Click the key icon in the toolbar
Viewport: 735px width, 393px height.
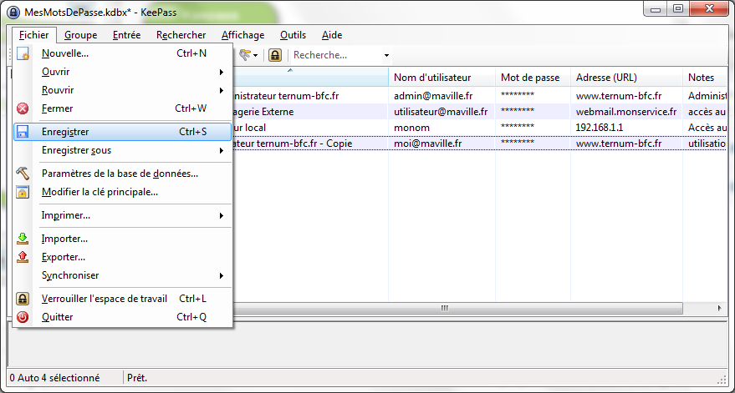click(246, 55)
